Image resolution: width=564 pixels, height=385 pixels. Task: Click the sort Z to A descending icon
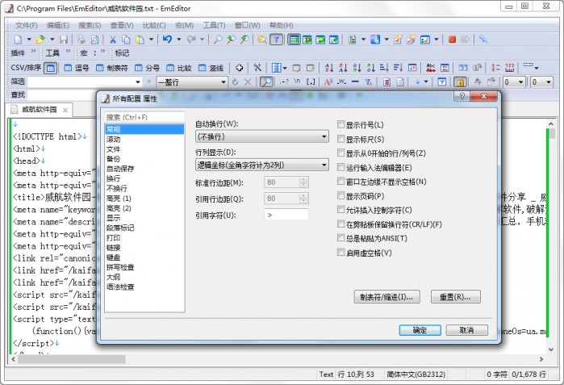point(343,68)
